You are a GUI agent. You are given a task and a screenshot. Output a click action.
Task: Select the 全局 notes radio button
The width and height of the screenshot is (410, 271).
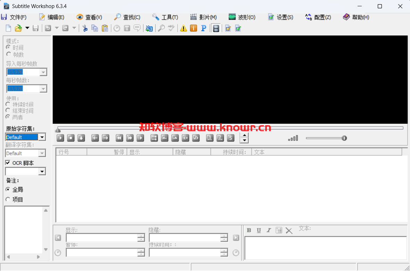pos(8,189)
